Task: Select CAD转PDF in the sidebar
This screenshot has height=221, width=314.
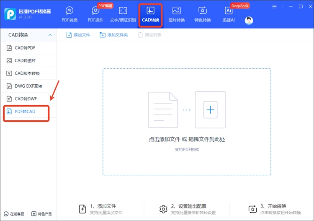Action: [28, 48]
